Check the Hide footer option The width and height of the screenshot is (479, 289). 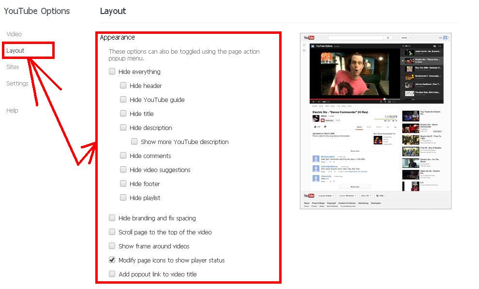coord(123,184)
